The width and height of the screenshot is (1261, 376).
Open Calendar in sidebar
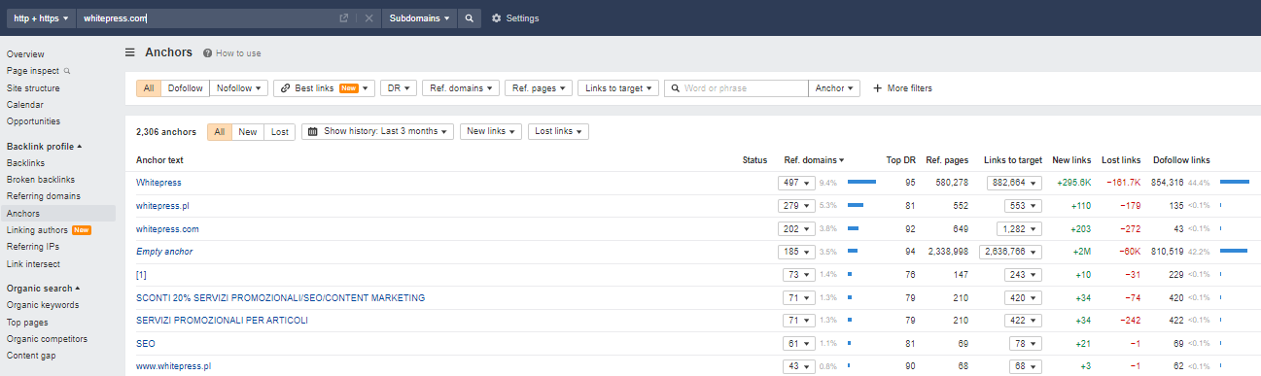click(25, 105)
